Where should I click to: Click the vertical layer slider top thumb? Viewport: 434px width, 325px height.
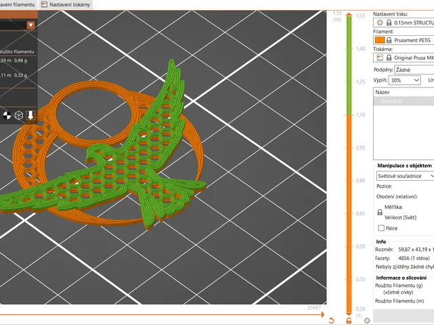point(349,14)
